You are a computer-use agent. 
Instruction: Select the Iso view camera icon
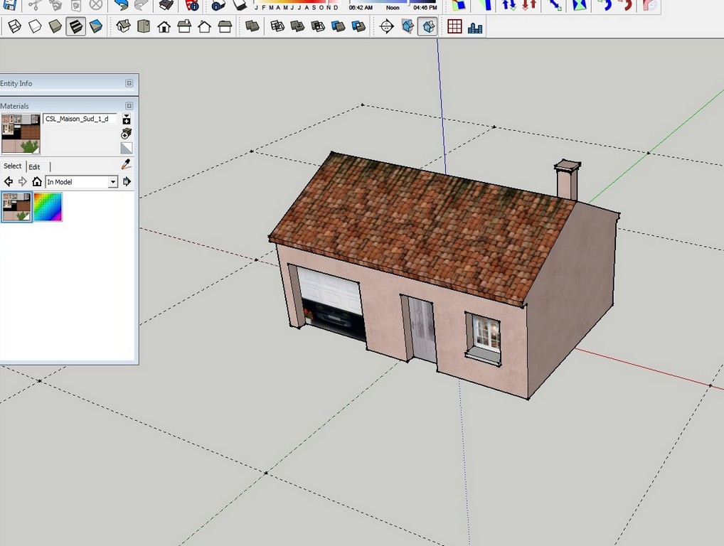[x=122, y=26]
